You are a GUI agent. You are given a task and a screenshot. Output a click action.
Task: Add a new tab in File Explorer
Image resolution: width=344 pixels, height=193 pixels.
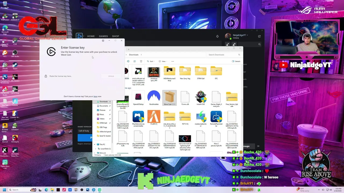pyautogui.click(x=128, y=49)
